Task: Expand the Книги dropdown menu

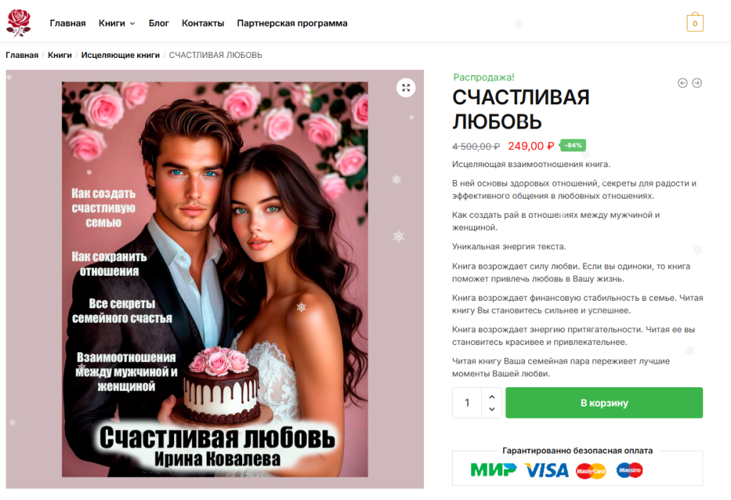Action: (116, 24)
